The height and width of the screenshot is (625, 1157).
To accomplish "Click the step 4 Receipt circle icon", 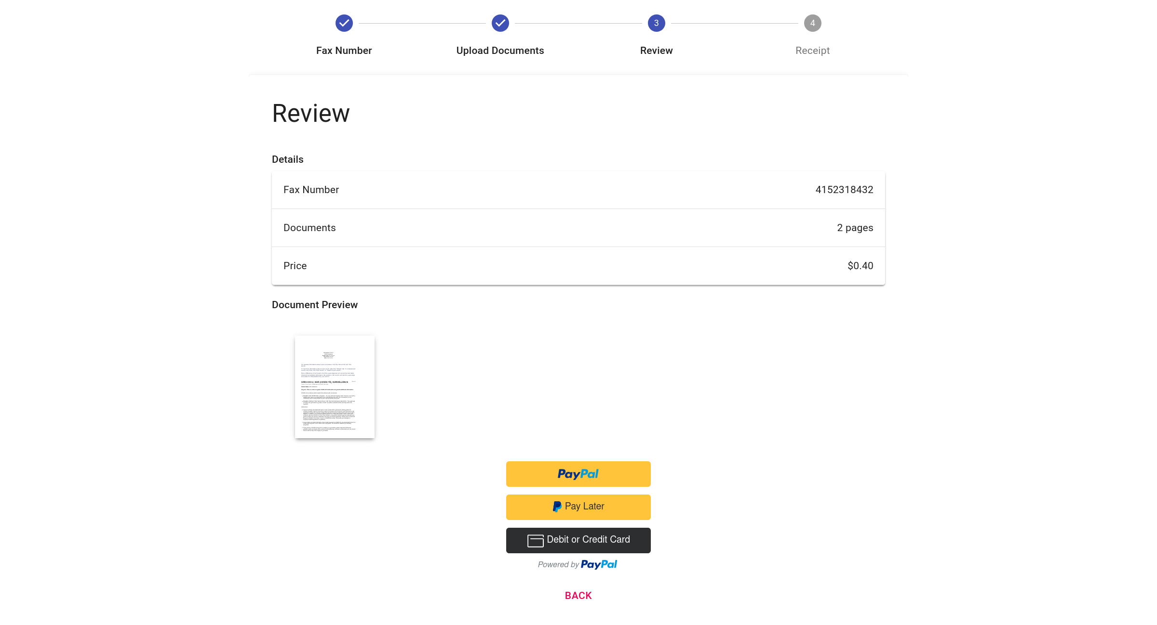I will pyautogui.click(x=812, y=23).
